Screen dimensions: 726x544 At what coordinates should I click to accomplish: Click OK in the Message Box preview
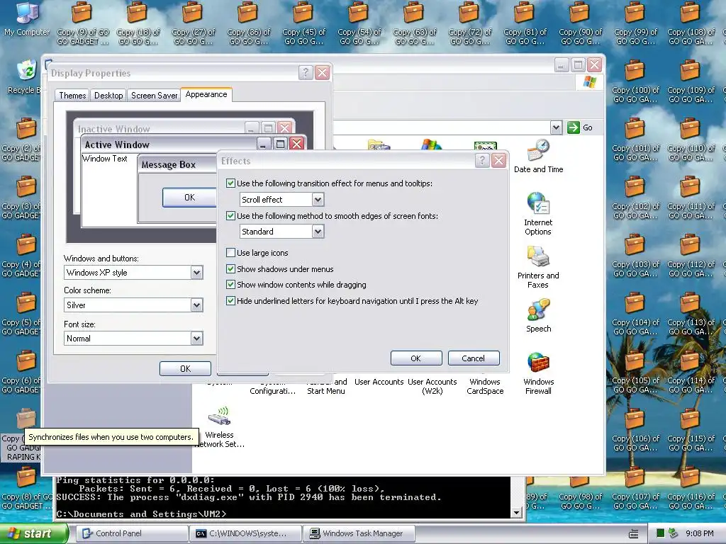point(189,198)
